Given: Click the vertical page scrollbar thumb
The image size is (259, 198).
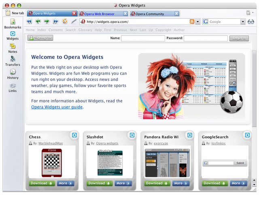Looking at the screenshot, I should [254, 88].
